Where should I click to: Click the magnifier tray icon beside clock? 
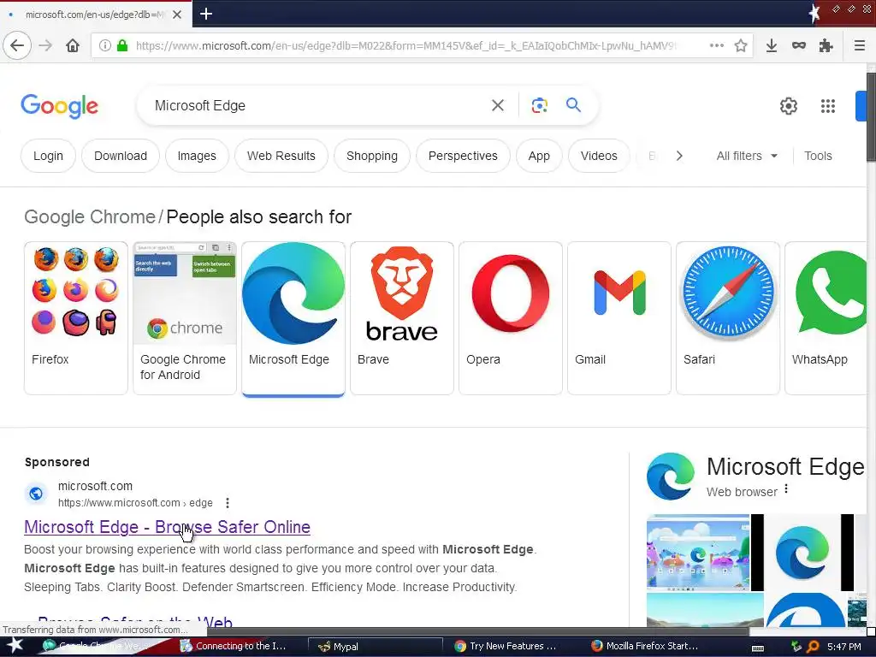tap(813, 647)
